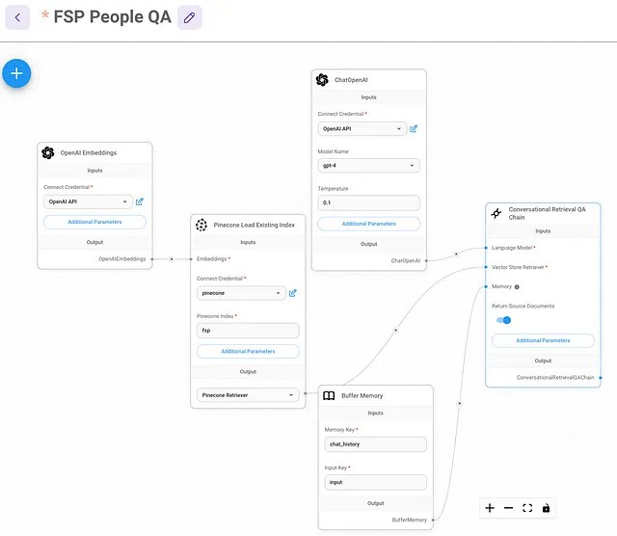Click the Memory Key chat_history field
This screenshot has width=617, height=536.
pyautogui.click(x=375, y=444)
